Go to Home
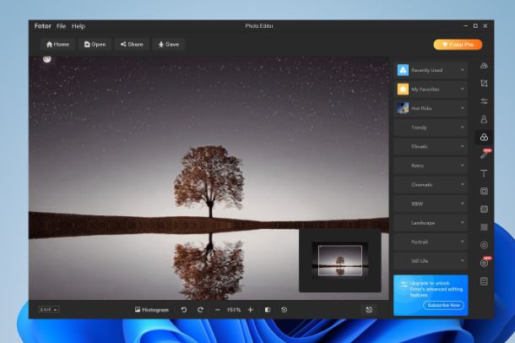This screenshot has width=515, height=343. click(x=57, y=44)
